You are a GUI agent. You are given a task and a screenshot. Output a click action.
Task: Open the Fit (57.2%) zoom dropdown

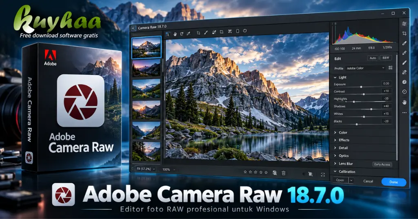point(146,169)
